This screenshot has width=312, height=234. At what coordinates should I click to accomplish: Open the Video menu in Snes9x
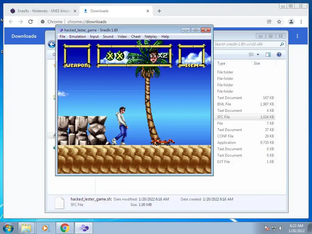122,37
